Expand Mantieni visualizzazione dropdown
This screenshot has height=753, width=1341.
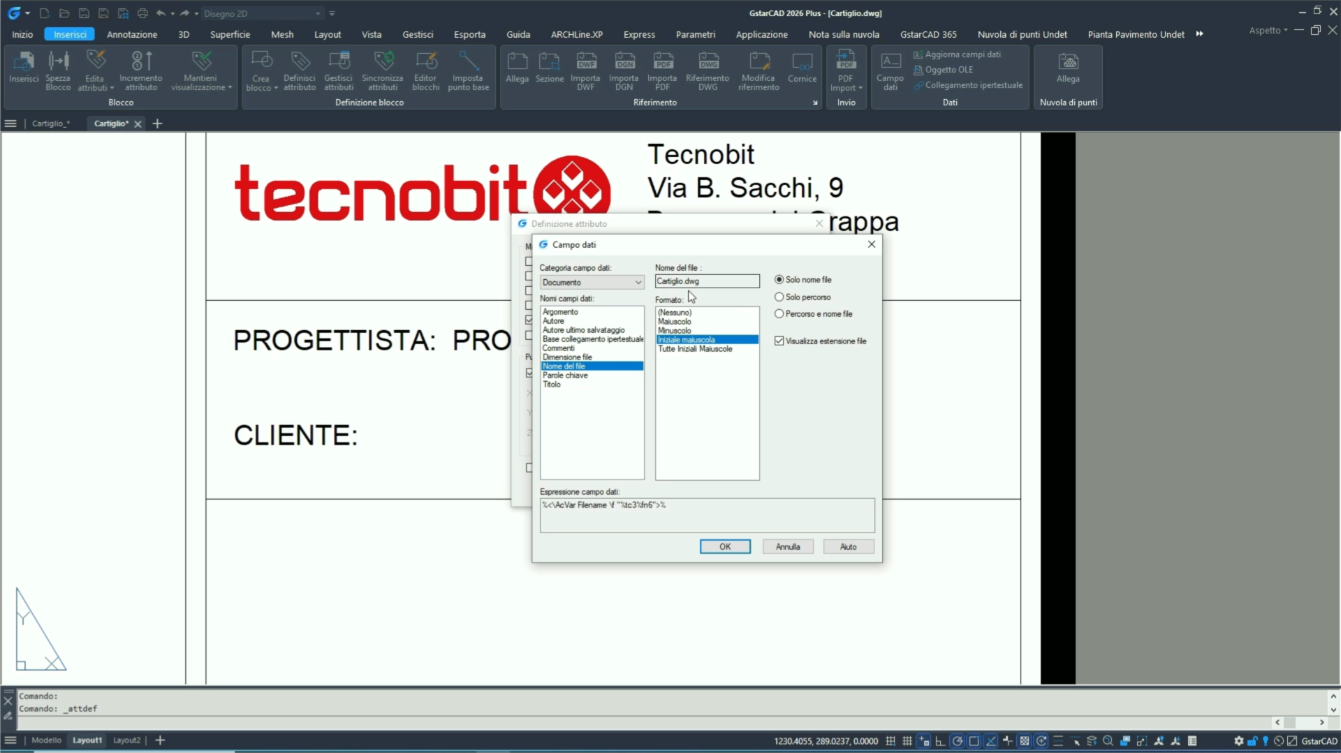click(x=230, y=88)
